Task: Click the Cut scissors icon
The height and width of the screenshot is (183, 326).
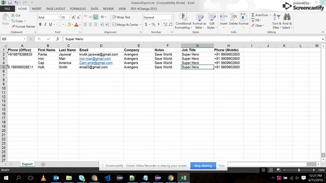Action: (x=13, y=15)
